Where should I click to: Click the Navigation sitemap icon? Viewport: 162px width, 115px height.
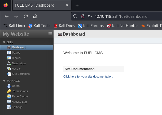pos(9,63)
